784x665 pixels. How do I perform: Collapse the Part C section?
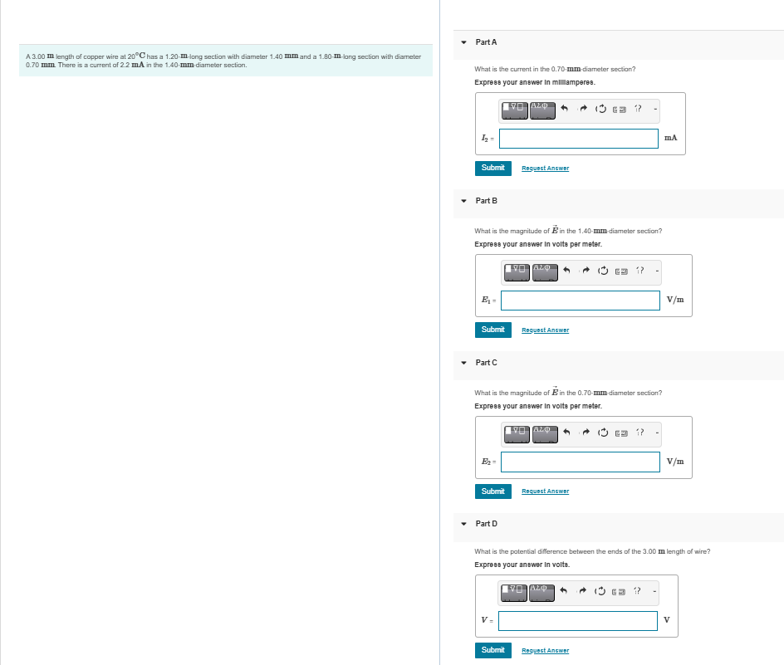(463, 363)
